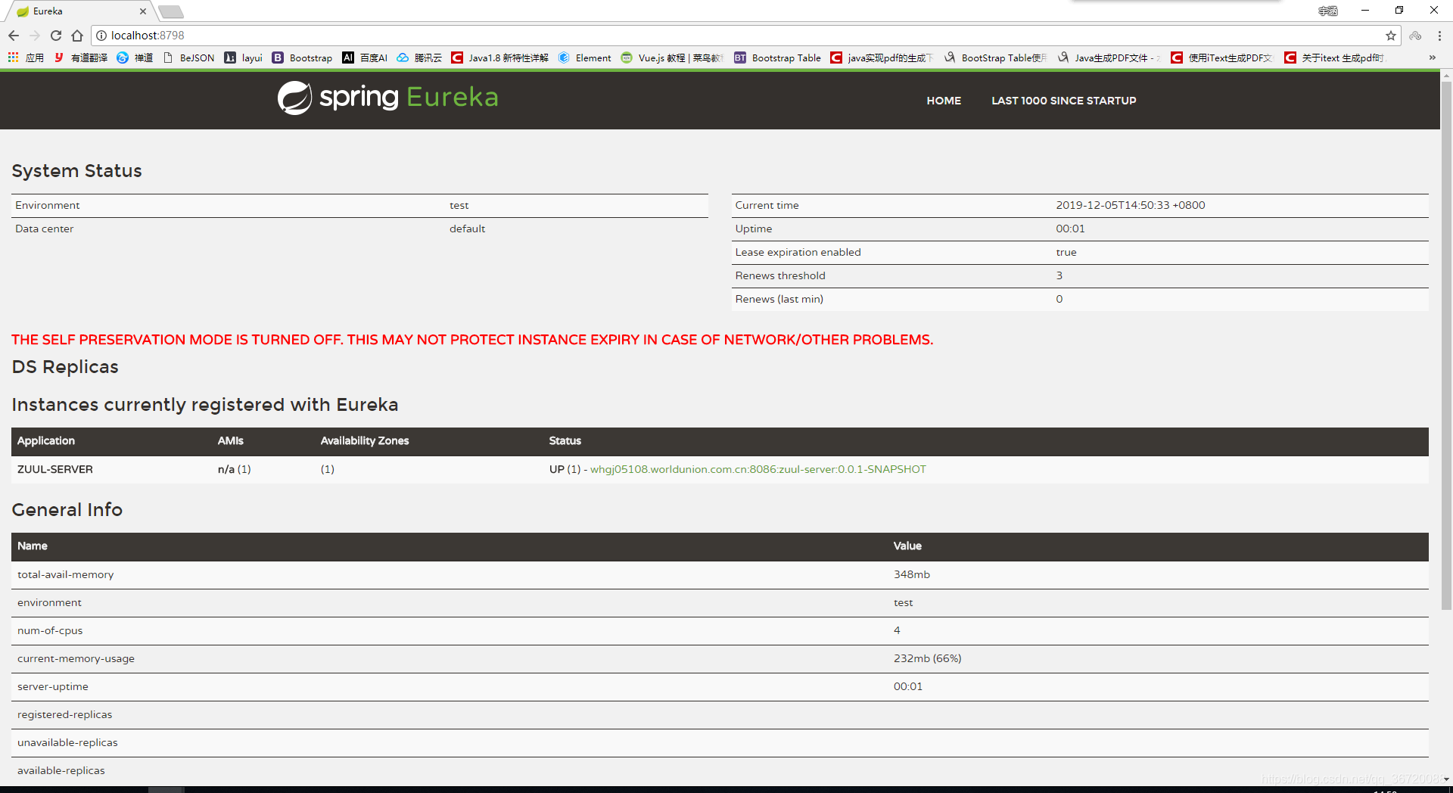
Task: Click the Application column header
Action: click(46, 440)
